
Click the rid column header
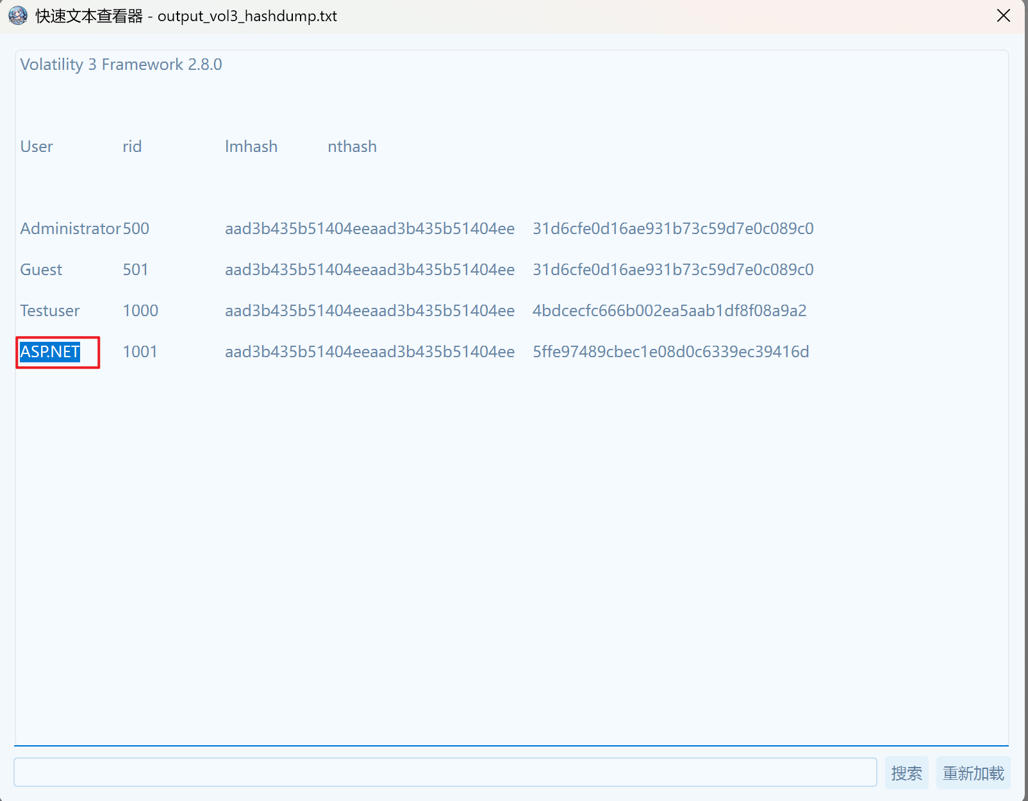coord(132,147)
